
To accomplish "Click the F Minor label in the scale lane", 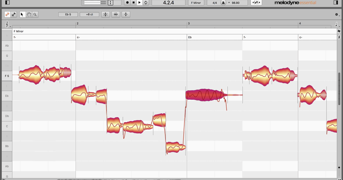I will click(18, 31).
